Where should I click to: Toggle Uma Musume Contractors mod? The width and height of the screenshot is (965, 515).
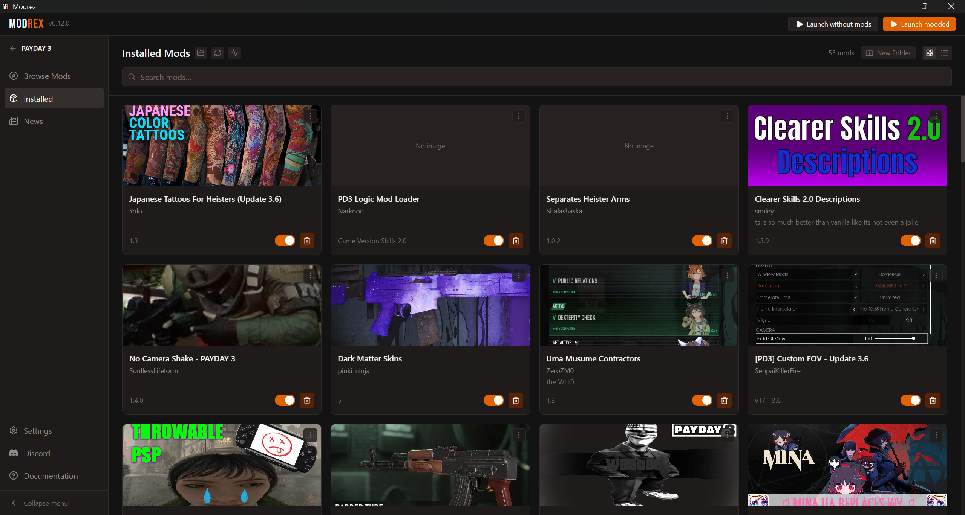tap(702, 400)
